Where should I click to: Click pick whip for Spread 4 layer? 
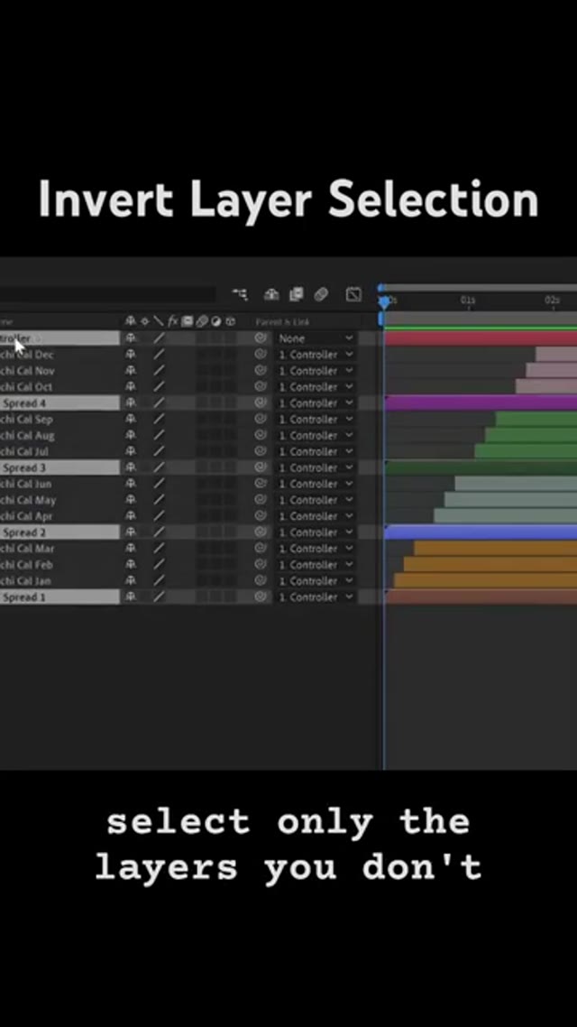tap(261, 403)
